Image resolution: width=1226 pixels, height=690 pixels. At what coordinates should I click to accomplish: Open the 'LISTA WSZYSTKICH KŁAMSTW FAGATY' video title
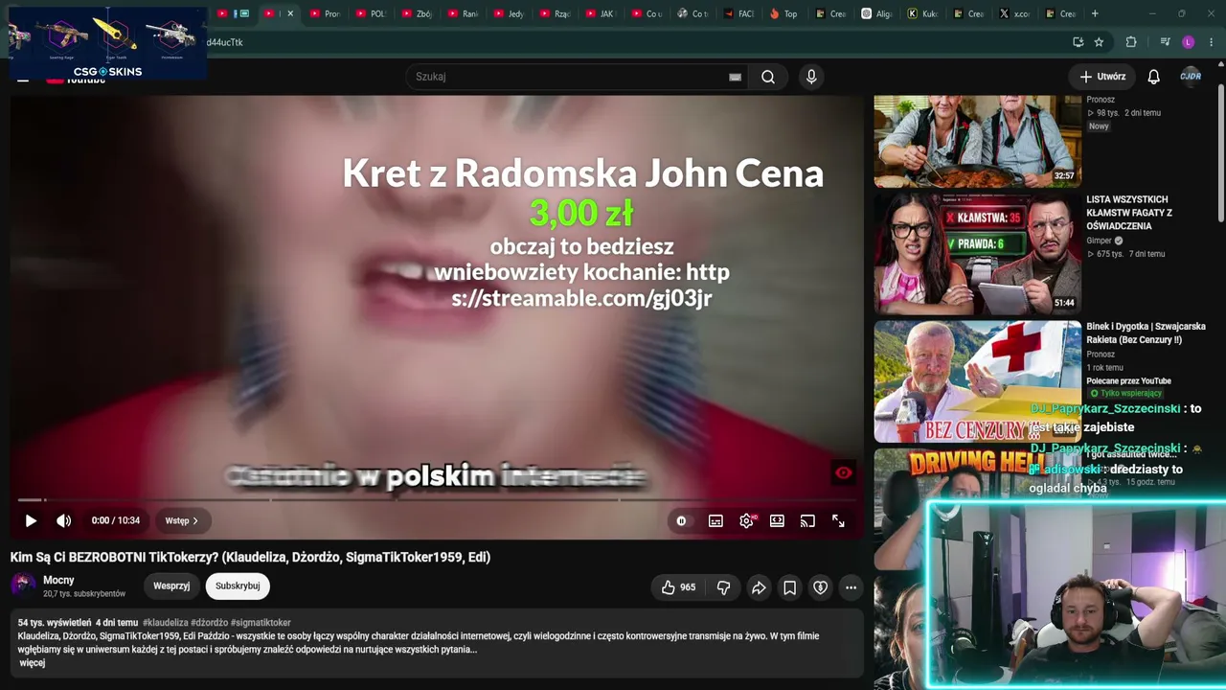[1129, 213]
